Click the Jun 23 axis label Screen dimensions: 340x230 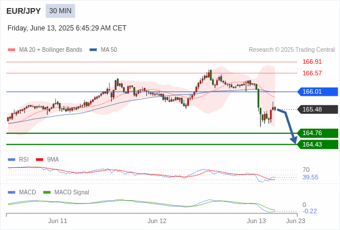pos(296,221)
